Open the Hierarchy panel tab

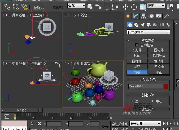(143, 16)
